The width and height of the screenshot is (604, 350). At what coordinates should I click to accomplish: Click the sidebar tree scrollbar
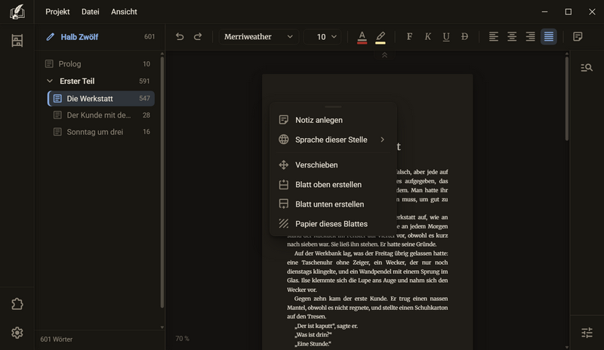pyautogui.click(x=162, y=182)
